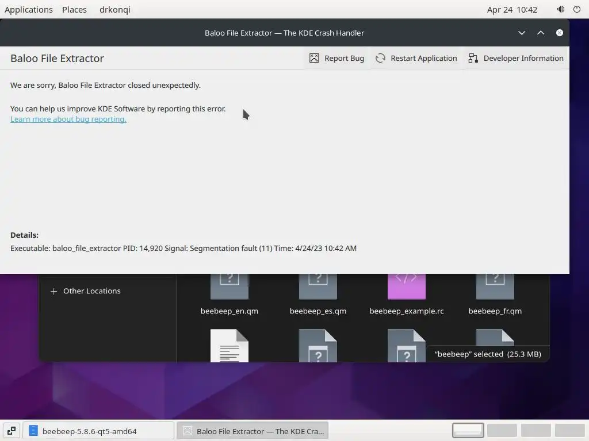The image size is (589, 441).
Task: Switch to Baloo File Extractor taskbar entry
Action: pyautogui.click(x=253, y=431)
